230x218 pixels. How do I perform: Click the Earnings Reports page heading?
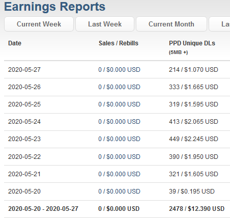(54, 7)
